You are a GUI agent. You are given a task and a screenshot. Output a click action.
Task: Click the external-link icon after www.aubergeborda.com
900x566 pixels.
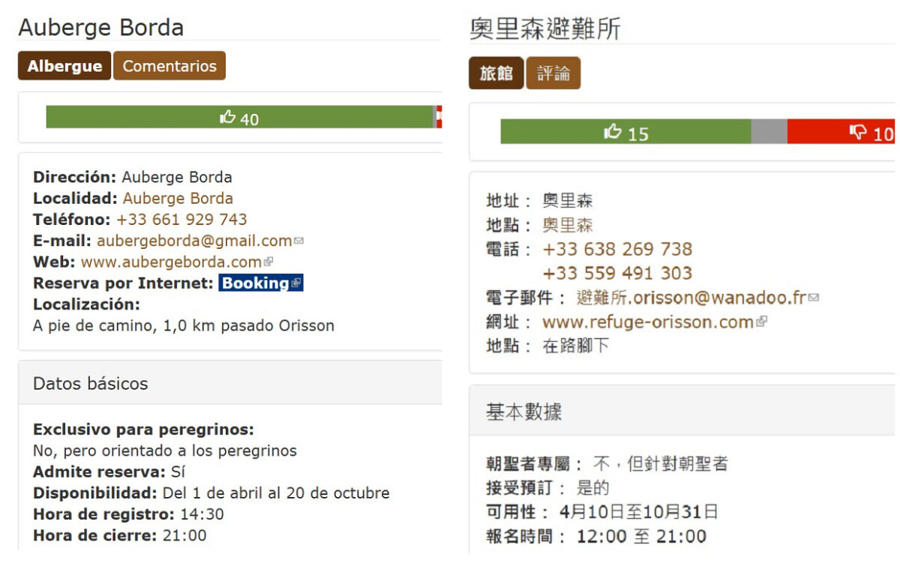click(x=268, y=262)
